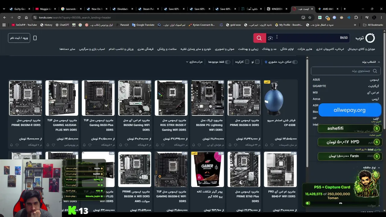
Task: Favorite TUF GAMING A620AM-PLUS WIFI card
Action: pyautogui.click(x=53, y=145)
